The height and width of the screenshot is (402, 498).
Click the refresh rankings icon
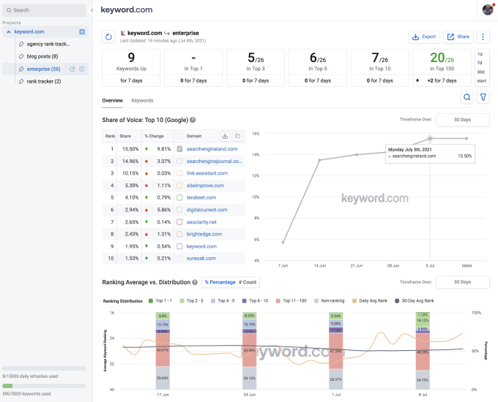109,37
